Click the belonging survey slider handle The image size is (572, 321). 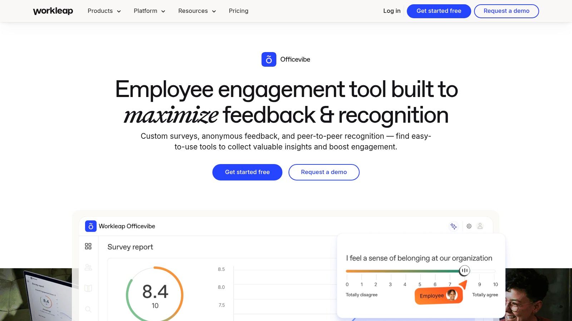point(464,271)
